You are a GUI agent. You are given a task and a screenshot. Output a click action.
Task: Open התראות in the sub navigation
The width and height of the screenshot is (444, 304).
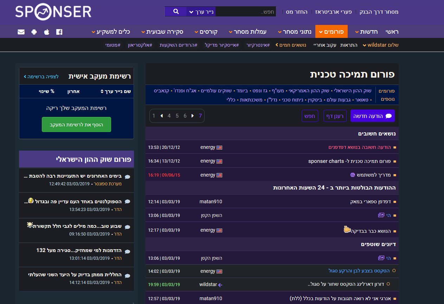click(x=349, y=45)
